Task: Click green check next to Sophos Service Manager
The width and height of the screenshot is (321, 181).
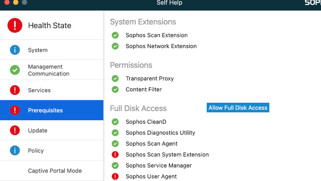Action: [115, 165]
